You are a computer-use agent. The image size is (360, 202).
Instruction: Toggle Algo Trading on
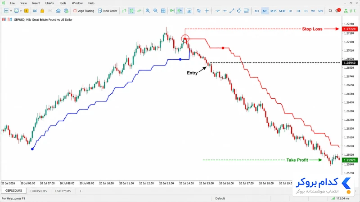84,11
